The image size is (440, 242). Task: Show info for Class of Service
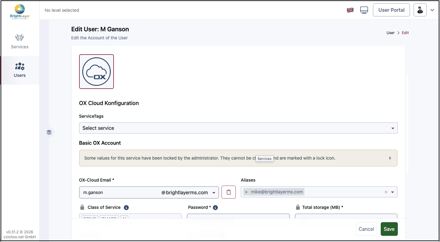pos(126,208)
